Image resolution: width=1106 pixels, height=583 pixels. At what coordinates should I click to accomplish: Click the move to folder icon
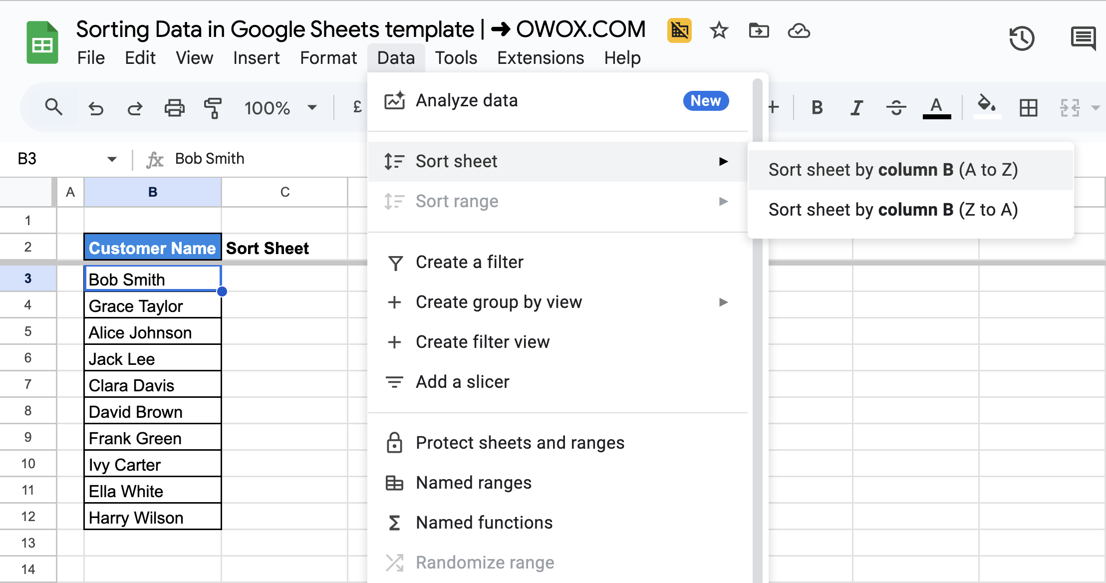(x=759, y=30)
